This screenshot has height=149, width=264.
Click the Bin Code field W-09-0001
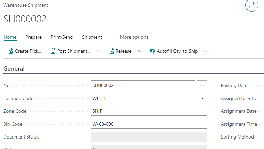click(149, 124)
